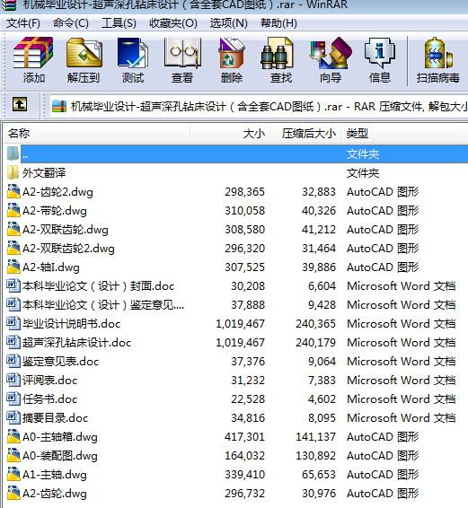Click the DWG icon of A0-装配图.dwg
The image size is (468, 508).
[x=13, y=455]
